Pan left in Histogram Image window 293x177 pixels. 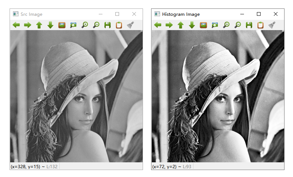(158, 25)
